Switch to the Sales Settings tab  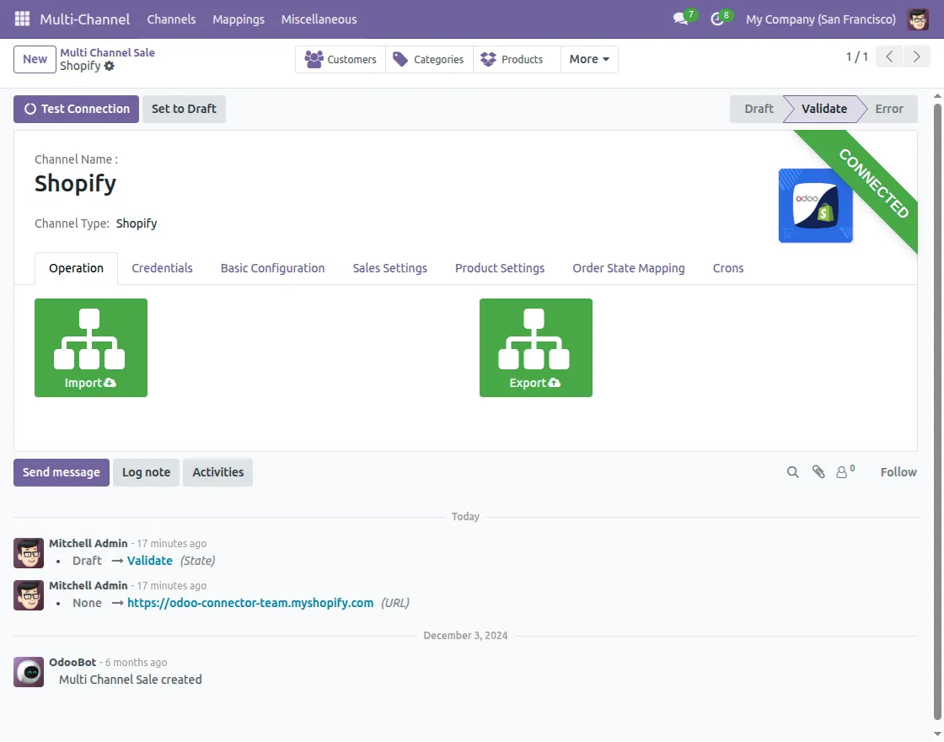(x=390, y=268)
